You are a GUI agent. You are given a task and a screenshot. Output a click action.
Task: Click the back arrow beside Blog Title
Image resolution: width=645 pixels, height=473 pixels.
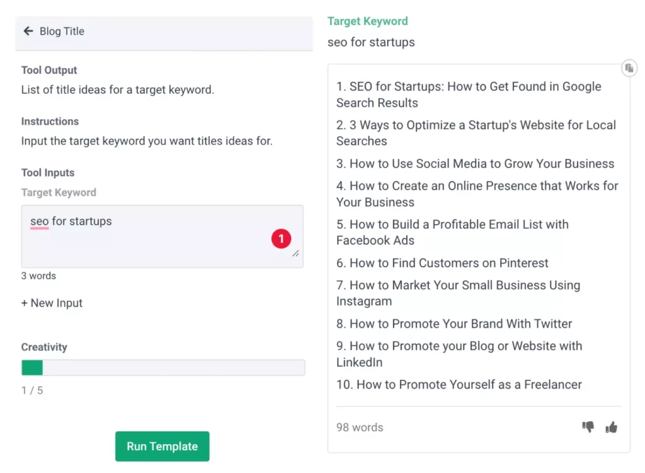click(28, 31)
